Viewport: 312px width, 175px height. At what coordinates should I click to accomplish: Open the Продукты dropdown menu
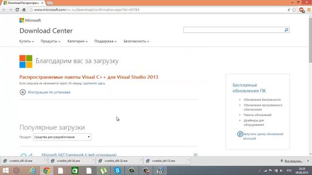click(51, 41)
